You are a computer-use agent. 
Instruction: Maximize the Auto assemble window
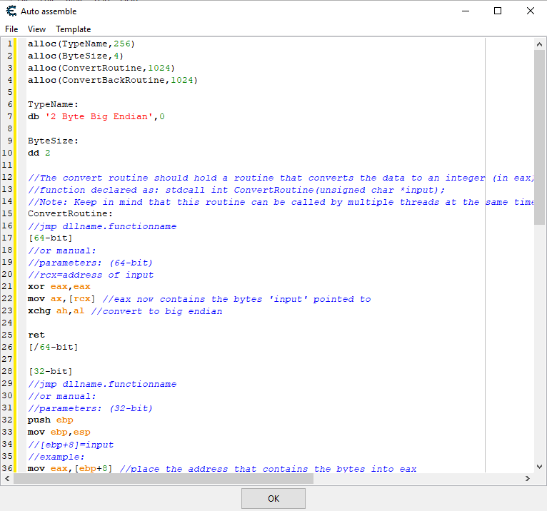498,11
